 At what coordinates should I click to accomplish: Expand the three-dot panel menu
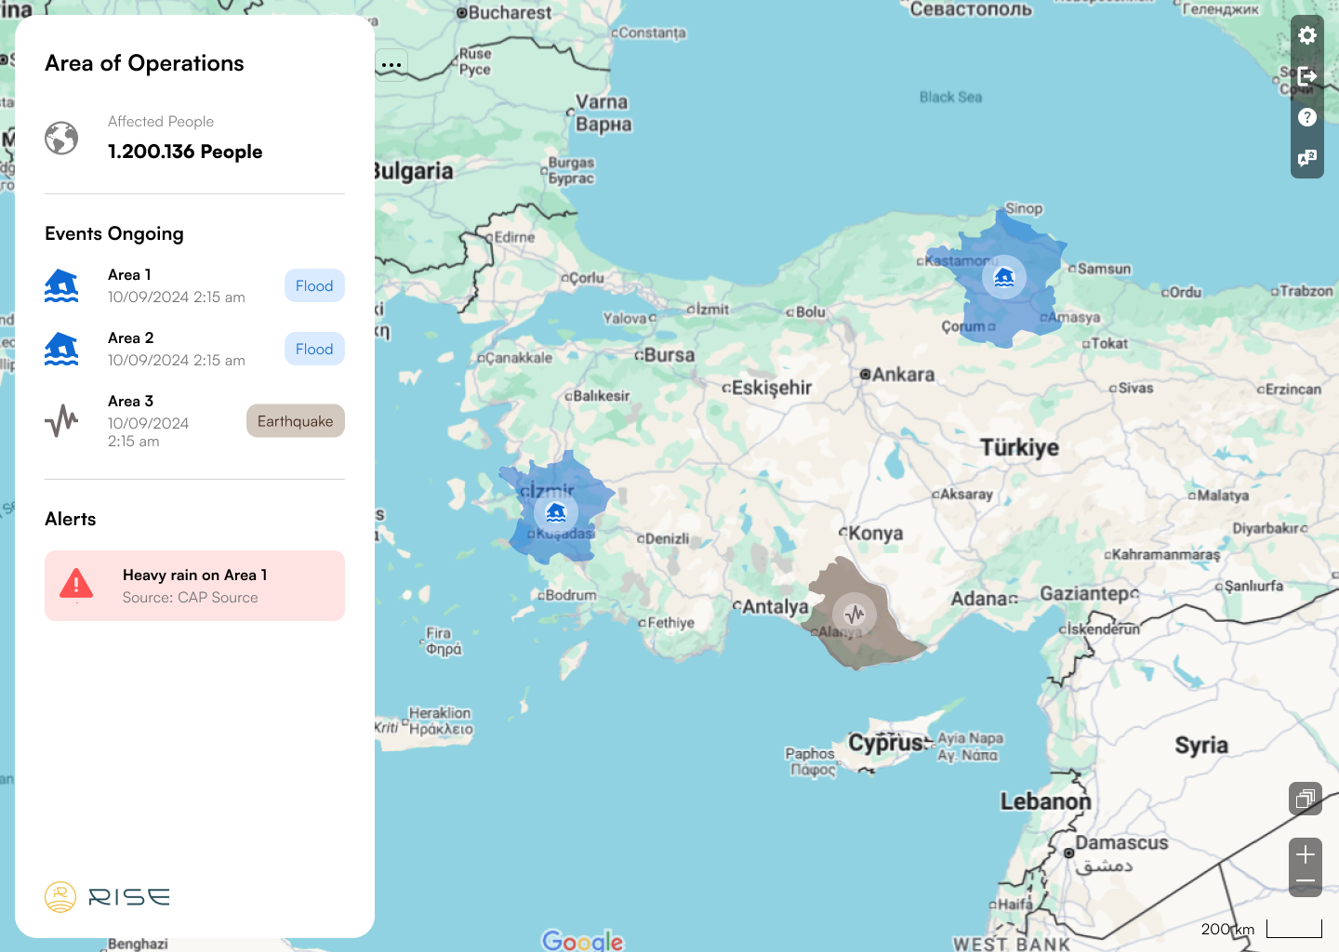click(x=391, y=65)
